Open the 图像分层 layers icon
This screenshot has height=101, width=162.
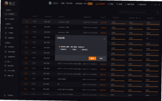click(5, 75)
